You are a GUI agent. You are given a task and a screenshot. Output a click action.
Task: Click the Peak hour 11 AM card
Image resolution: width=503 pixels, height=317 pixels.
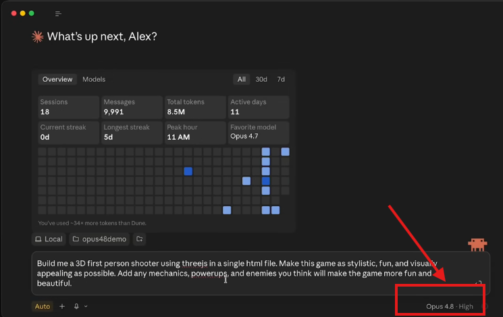click(195, 132)
